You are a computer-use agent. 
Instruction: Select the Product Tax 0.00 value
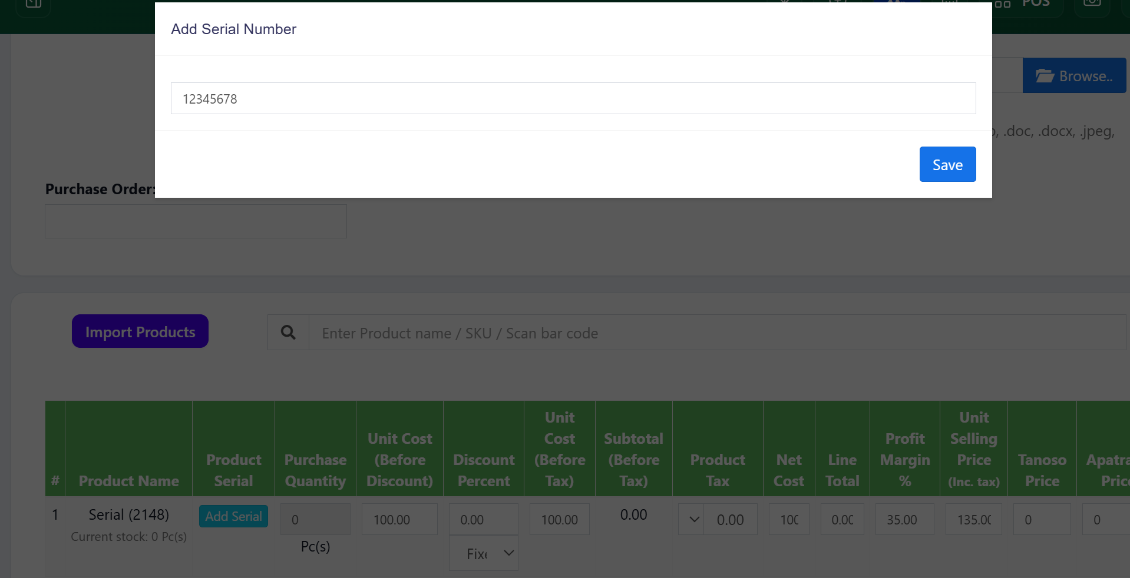coord(731,519)
